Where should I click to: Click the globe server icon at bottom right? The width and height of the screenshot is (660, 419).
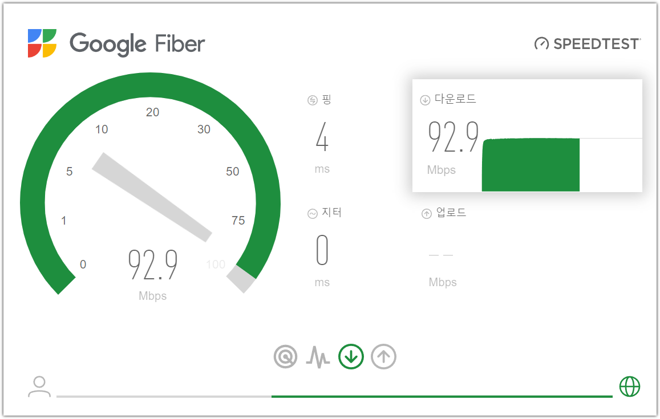point(630,388)
